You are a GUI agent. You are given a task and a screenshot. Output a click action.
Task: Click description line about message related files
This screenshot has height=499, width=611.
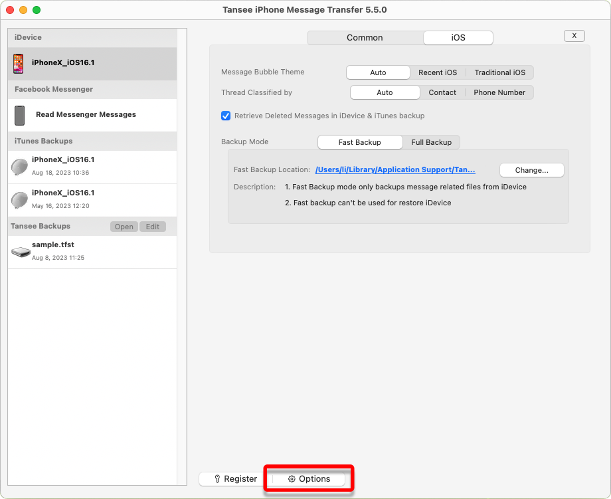click(x=406, y=187)
